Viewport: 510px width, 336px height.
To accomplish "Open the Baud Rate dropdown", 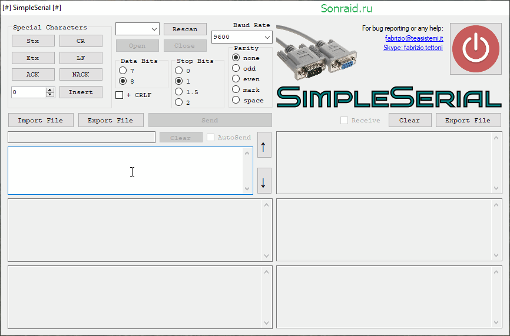I will 241,37.
